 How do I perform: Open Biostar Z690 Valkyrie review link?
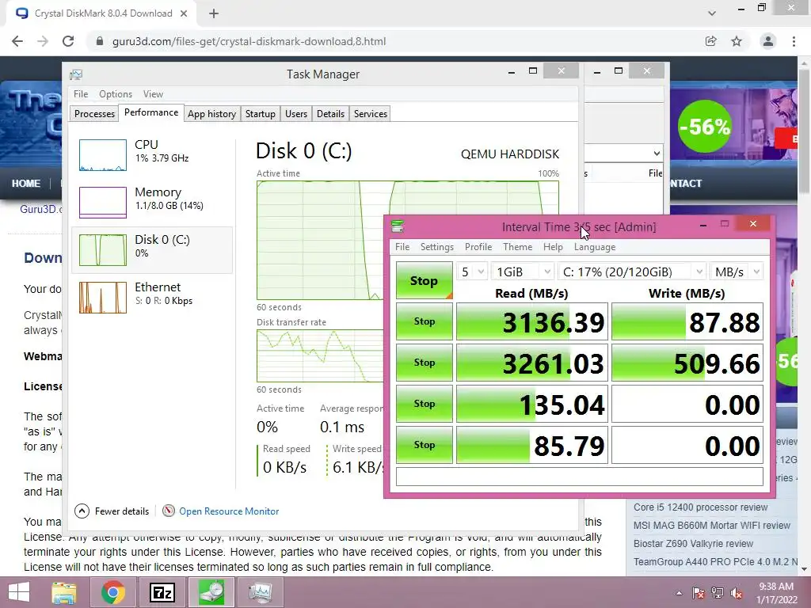coord(693,543)
